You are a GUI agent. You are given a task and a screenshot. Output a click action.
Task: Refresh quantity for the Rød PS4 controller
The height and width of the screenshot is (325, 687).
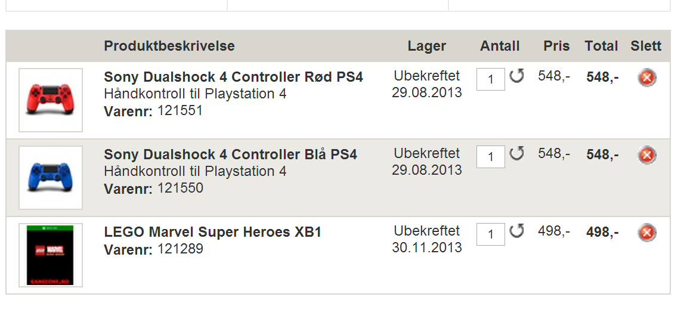tap(516, 76)
